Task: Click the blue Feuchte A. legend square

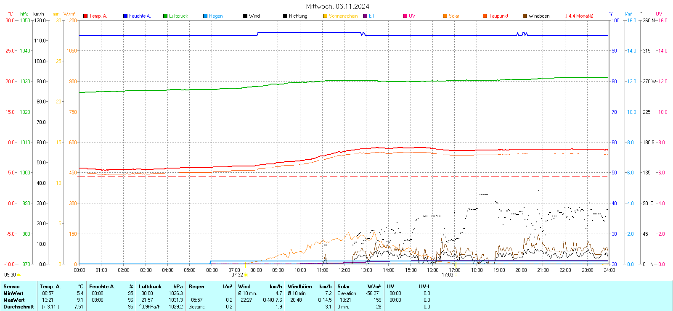Action: [x=125, y=16]
